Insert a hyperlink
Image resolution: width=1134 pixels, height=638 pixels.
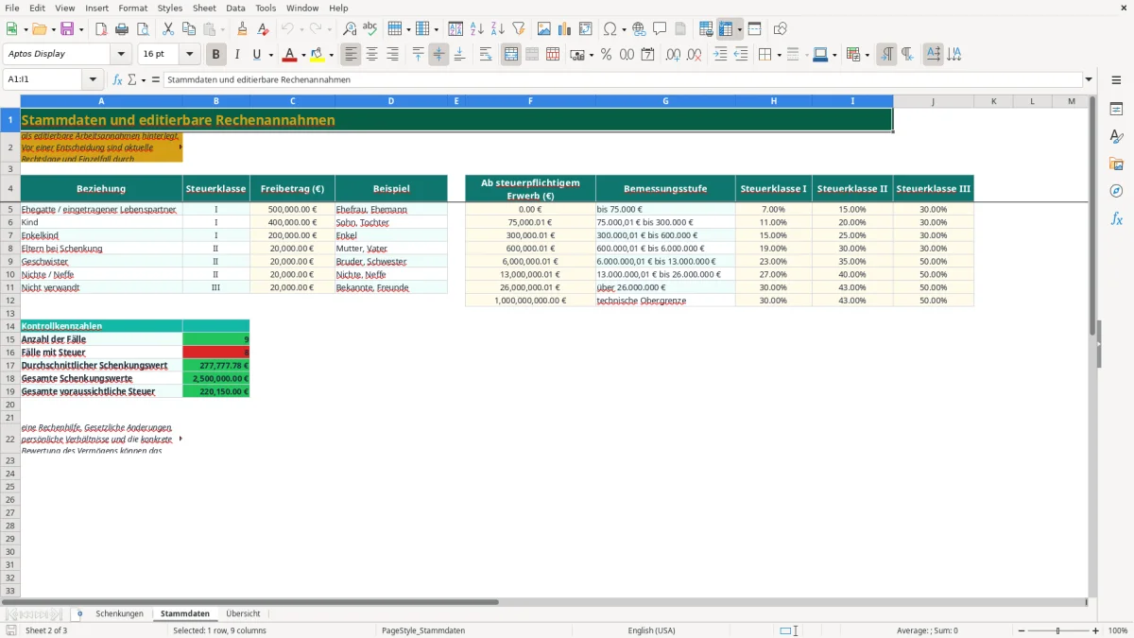[x=639, y=29]
